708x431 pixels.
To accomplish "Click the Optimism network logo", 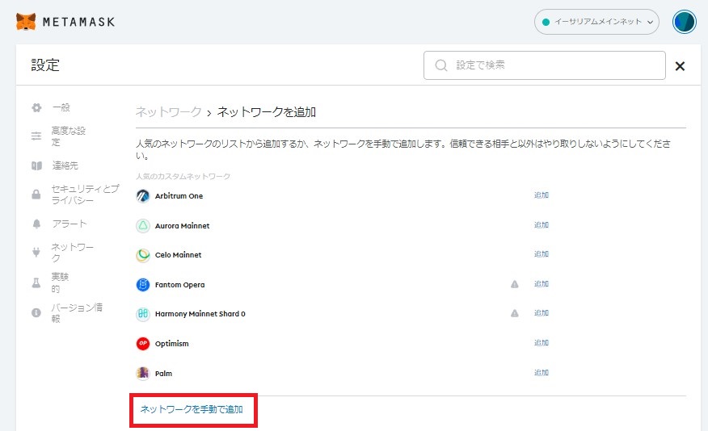I will click(143, 344).
